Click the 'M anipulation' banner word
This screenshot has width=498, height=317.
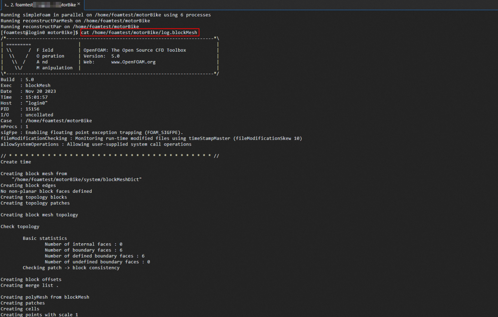(x=55, y=68)
